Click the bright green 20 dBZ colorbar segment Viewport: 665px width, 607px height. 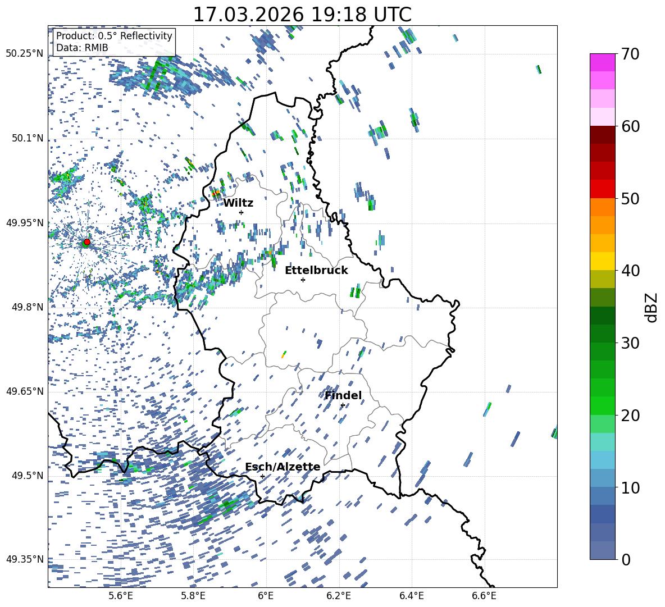pyautogui.click(x=602, y=405)
